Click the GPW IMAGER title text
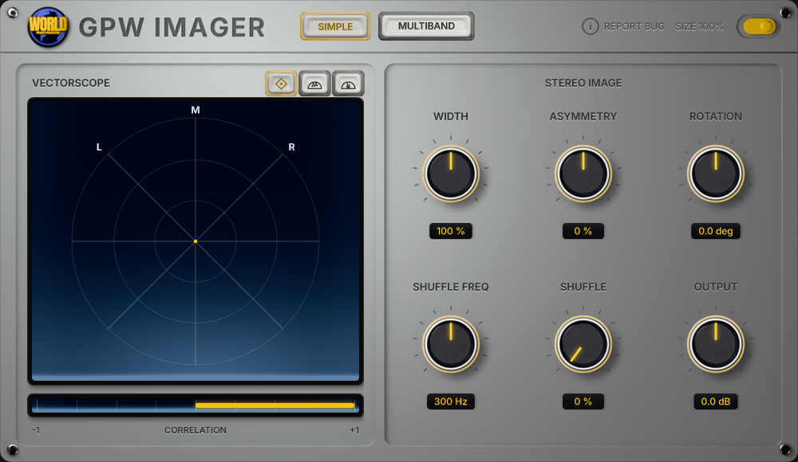Screen dimensions: 798x462 point(172,27)
